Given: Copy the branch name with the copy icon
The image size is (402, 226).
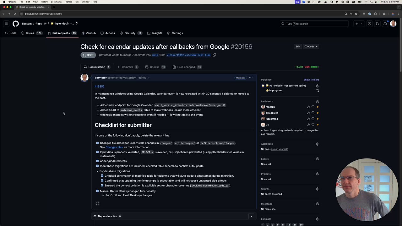Looking at the screenshot, I should pos(214,55).
